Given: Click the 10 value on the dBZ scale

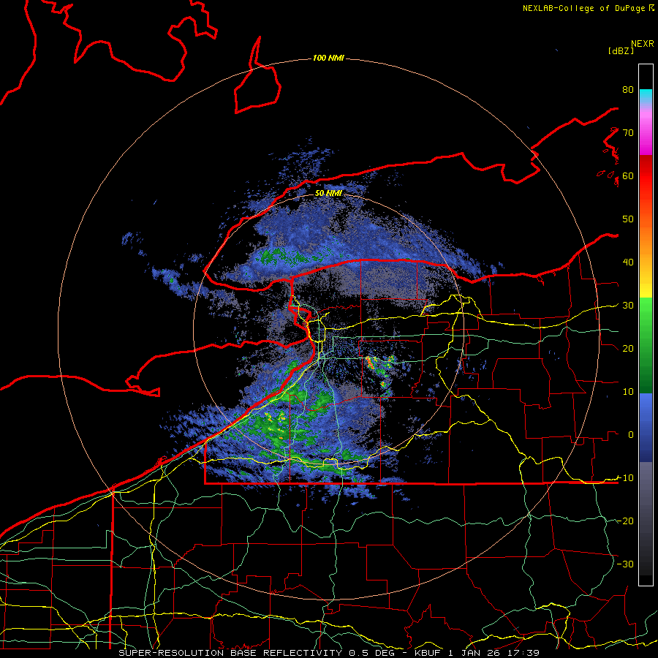Looking at the screenshot, I should [x=628, y=392].
